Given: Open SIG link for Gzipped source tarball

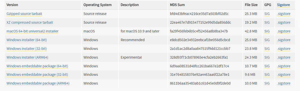Looking at the screenshot, I should (x=267, y=14).
